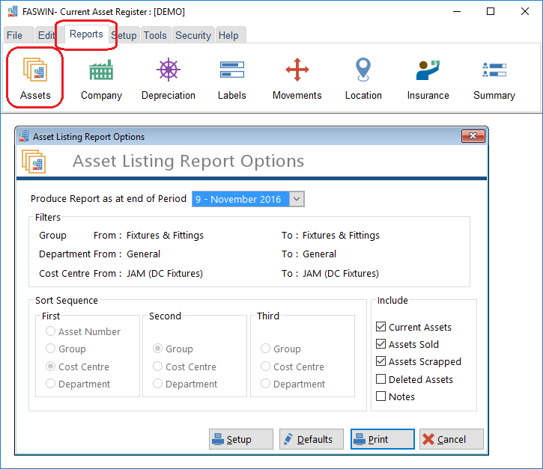This screenshot has width=543, height=469.
Task: Open the Location report icon
Action: [x=363, y=79]
